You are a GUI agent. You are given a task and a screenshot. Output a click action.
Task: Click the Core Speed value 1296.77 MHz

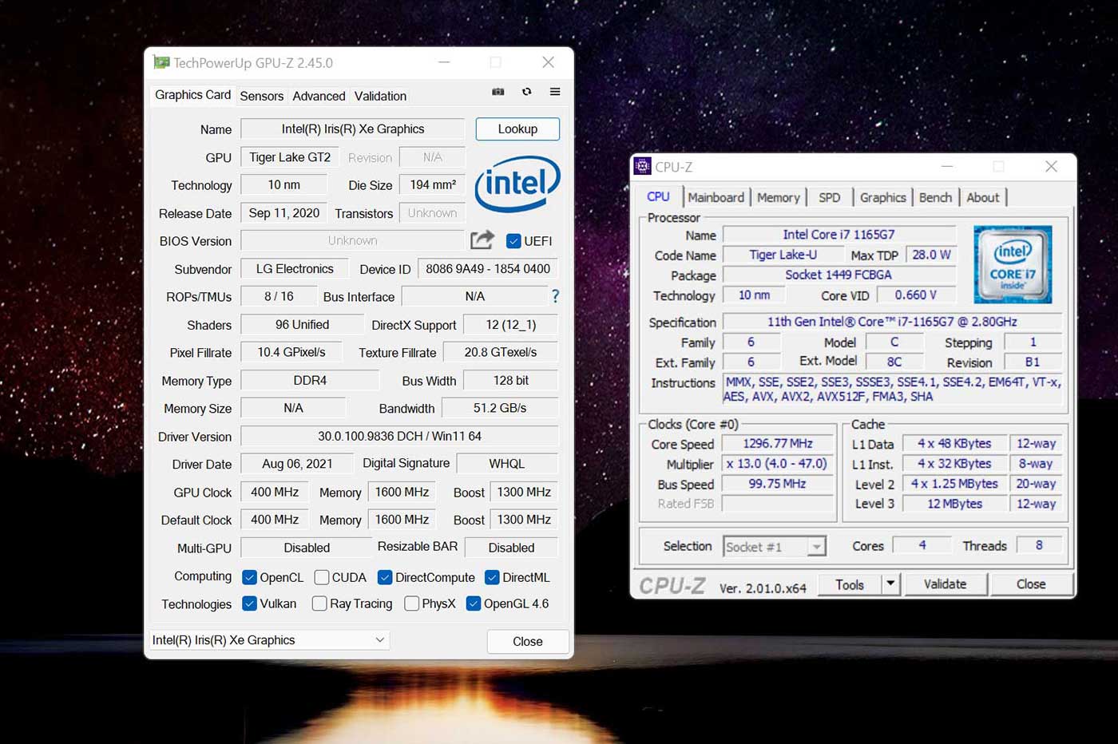click(x=777, y=443)
